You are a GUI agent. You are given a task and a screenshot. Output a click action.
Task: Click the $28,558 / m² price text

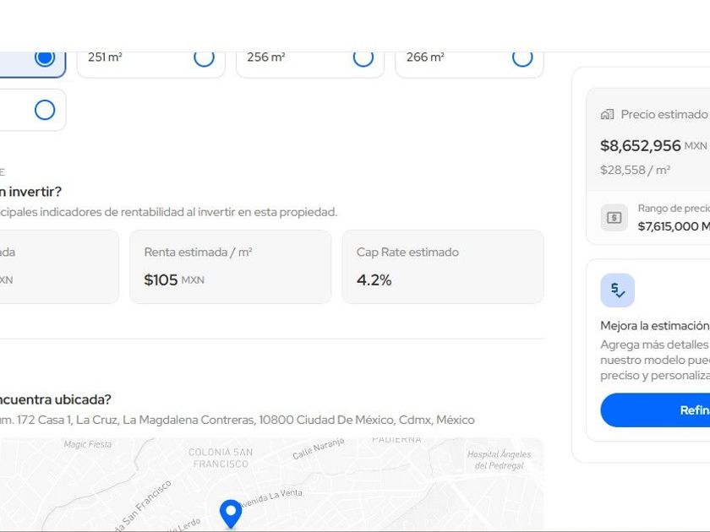(x=635, y=170)
